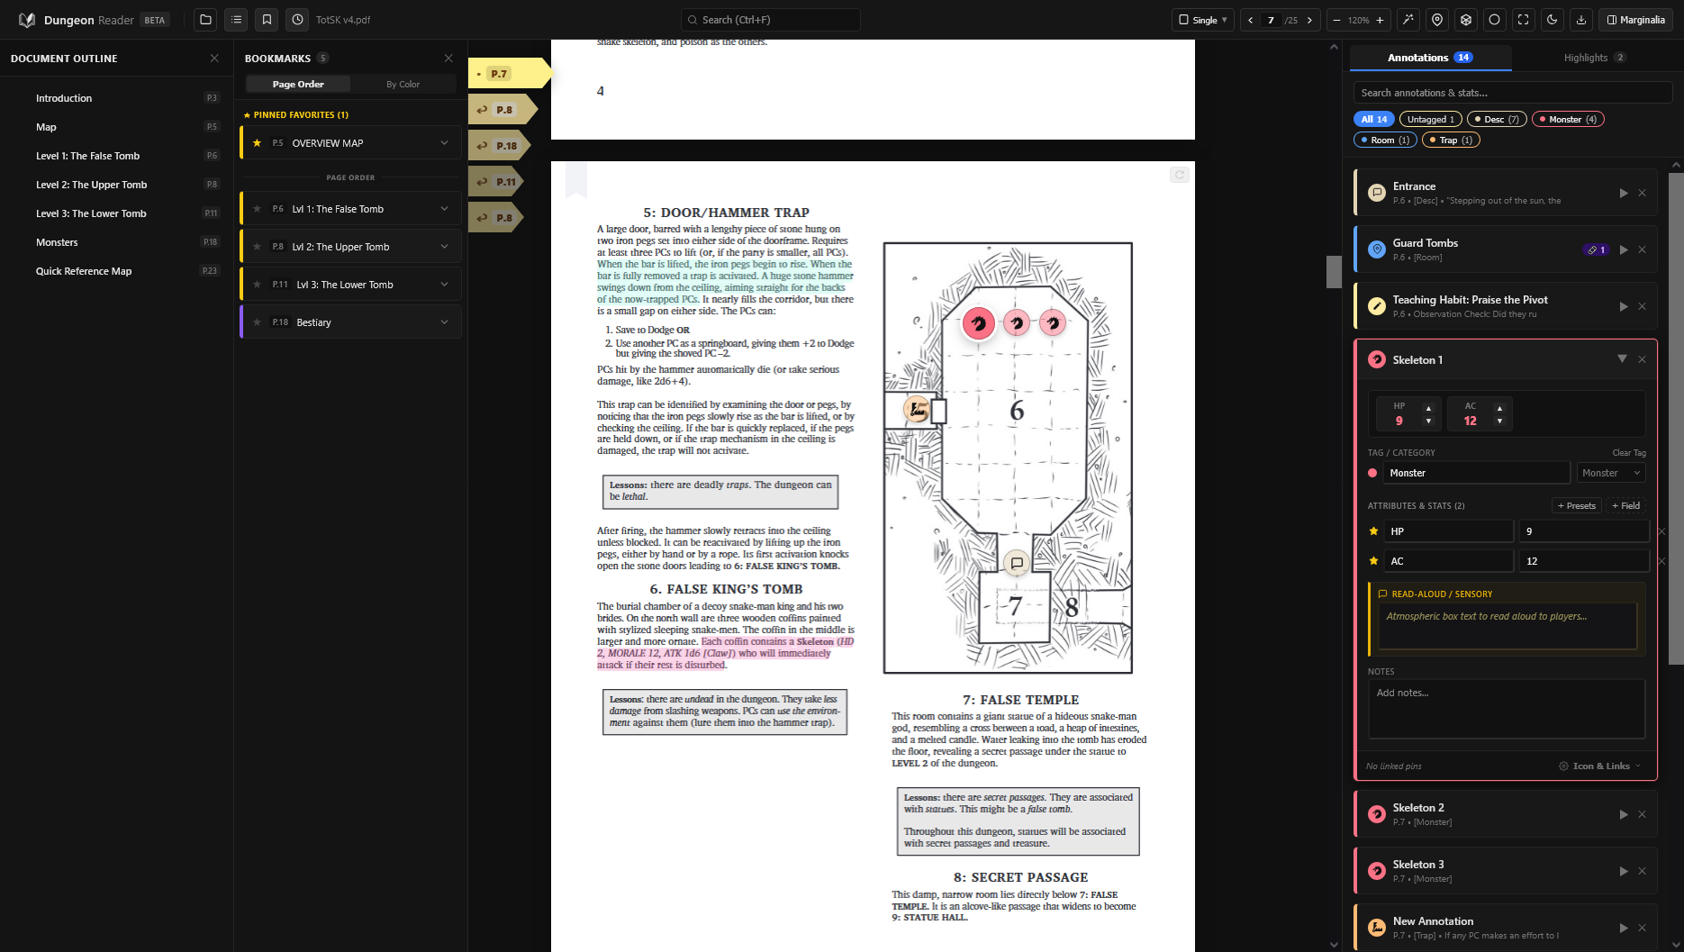This screenshot has width=1684, height=952.
Task: Click the Search annotations & stats field
Action: pos(1513,93)
